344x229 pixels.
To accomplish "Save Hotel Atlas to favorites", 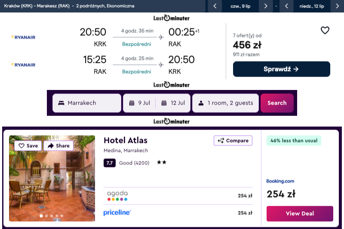I will (28, 145).
